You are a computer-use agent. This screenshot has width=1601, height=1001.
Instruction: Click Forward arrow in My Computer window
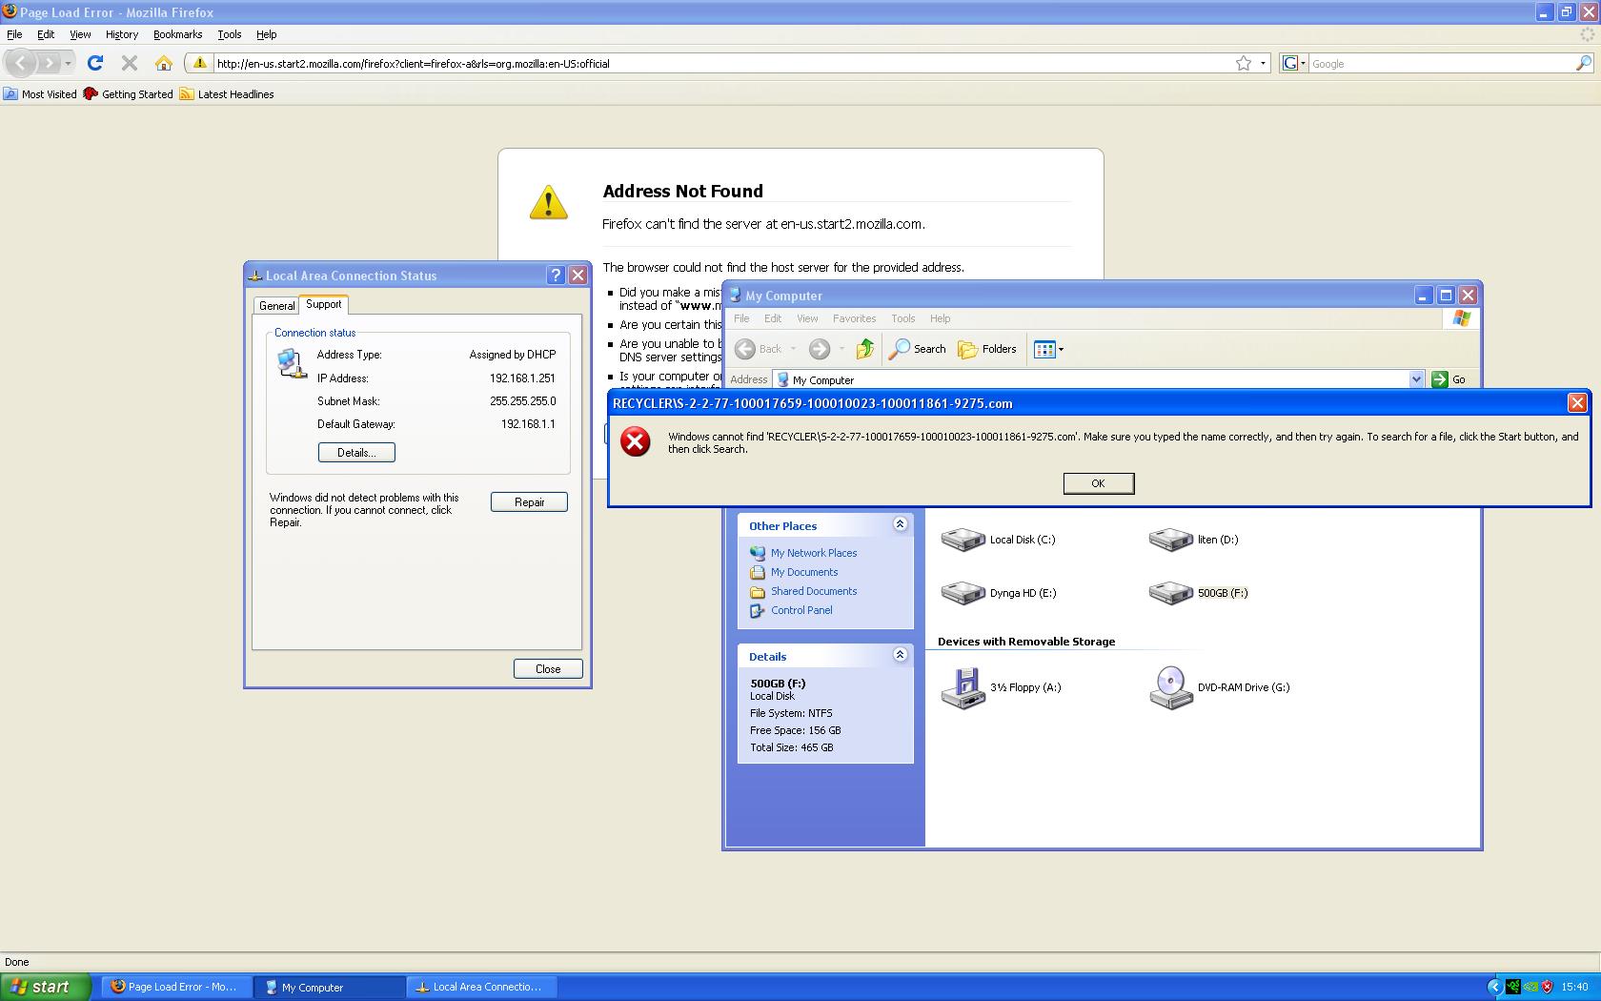pos(820,349)
